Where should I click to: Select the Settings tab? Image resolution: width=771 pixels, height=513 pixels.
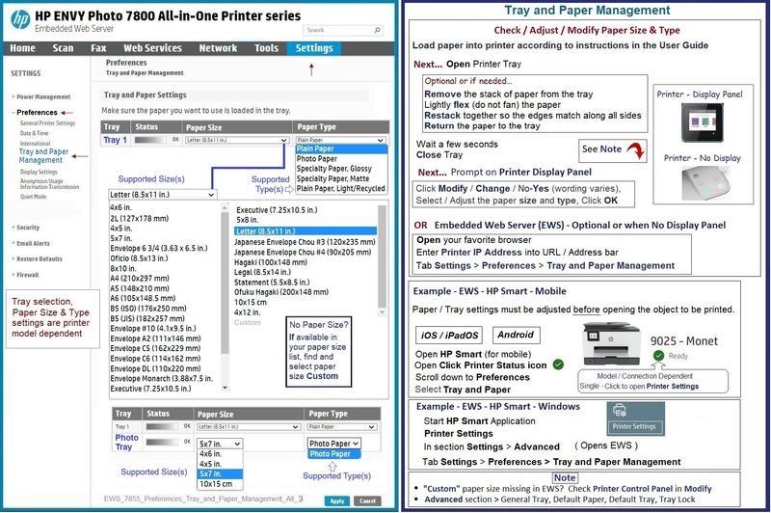tap(314, 48)
